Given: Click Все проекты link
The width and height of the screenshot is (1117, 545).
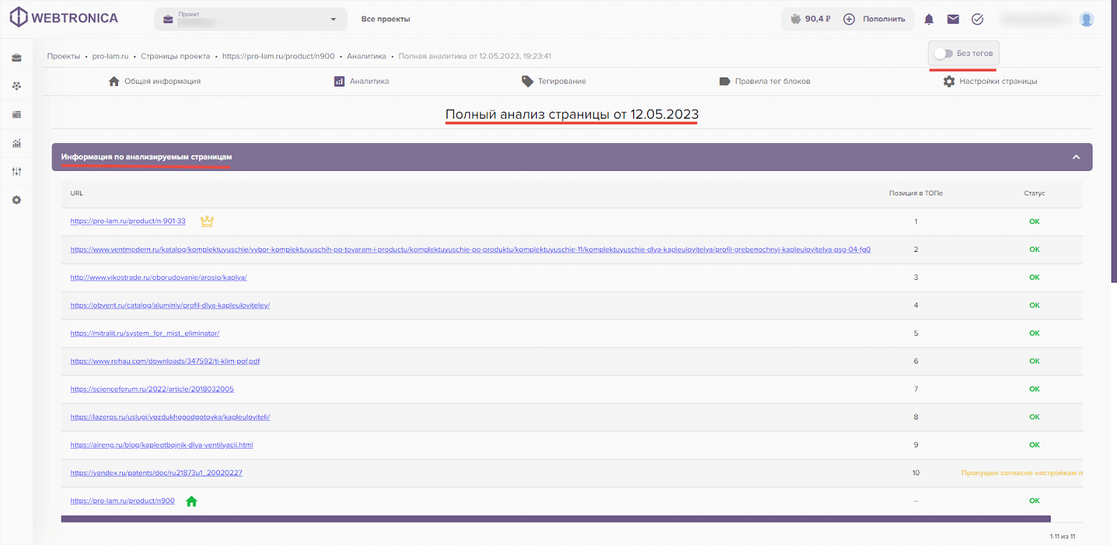Looking at the screenshot, I should pyautogui.click(x=385, y=19).
